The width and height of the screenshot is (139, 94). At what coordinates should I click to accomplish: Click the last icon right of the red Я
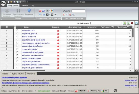(x=73, y=15)
